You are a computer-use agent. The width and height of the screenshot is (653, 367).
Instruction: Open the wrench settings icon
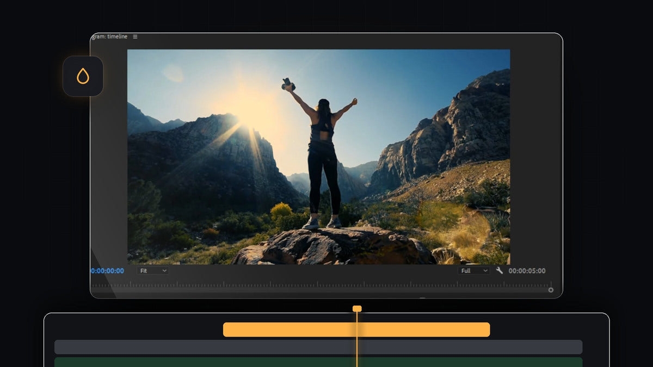click(x=499, y=271)
